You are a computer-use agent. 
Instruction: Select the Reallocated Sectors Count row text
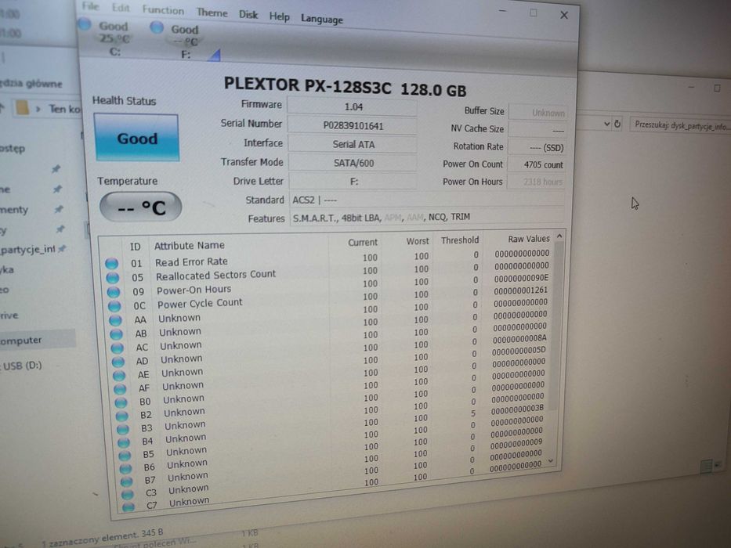(x=215, y=275)
